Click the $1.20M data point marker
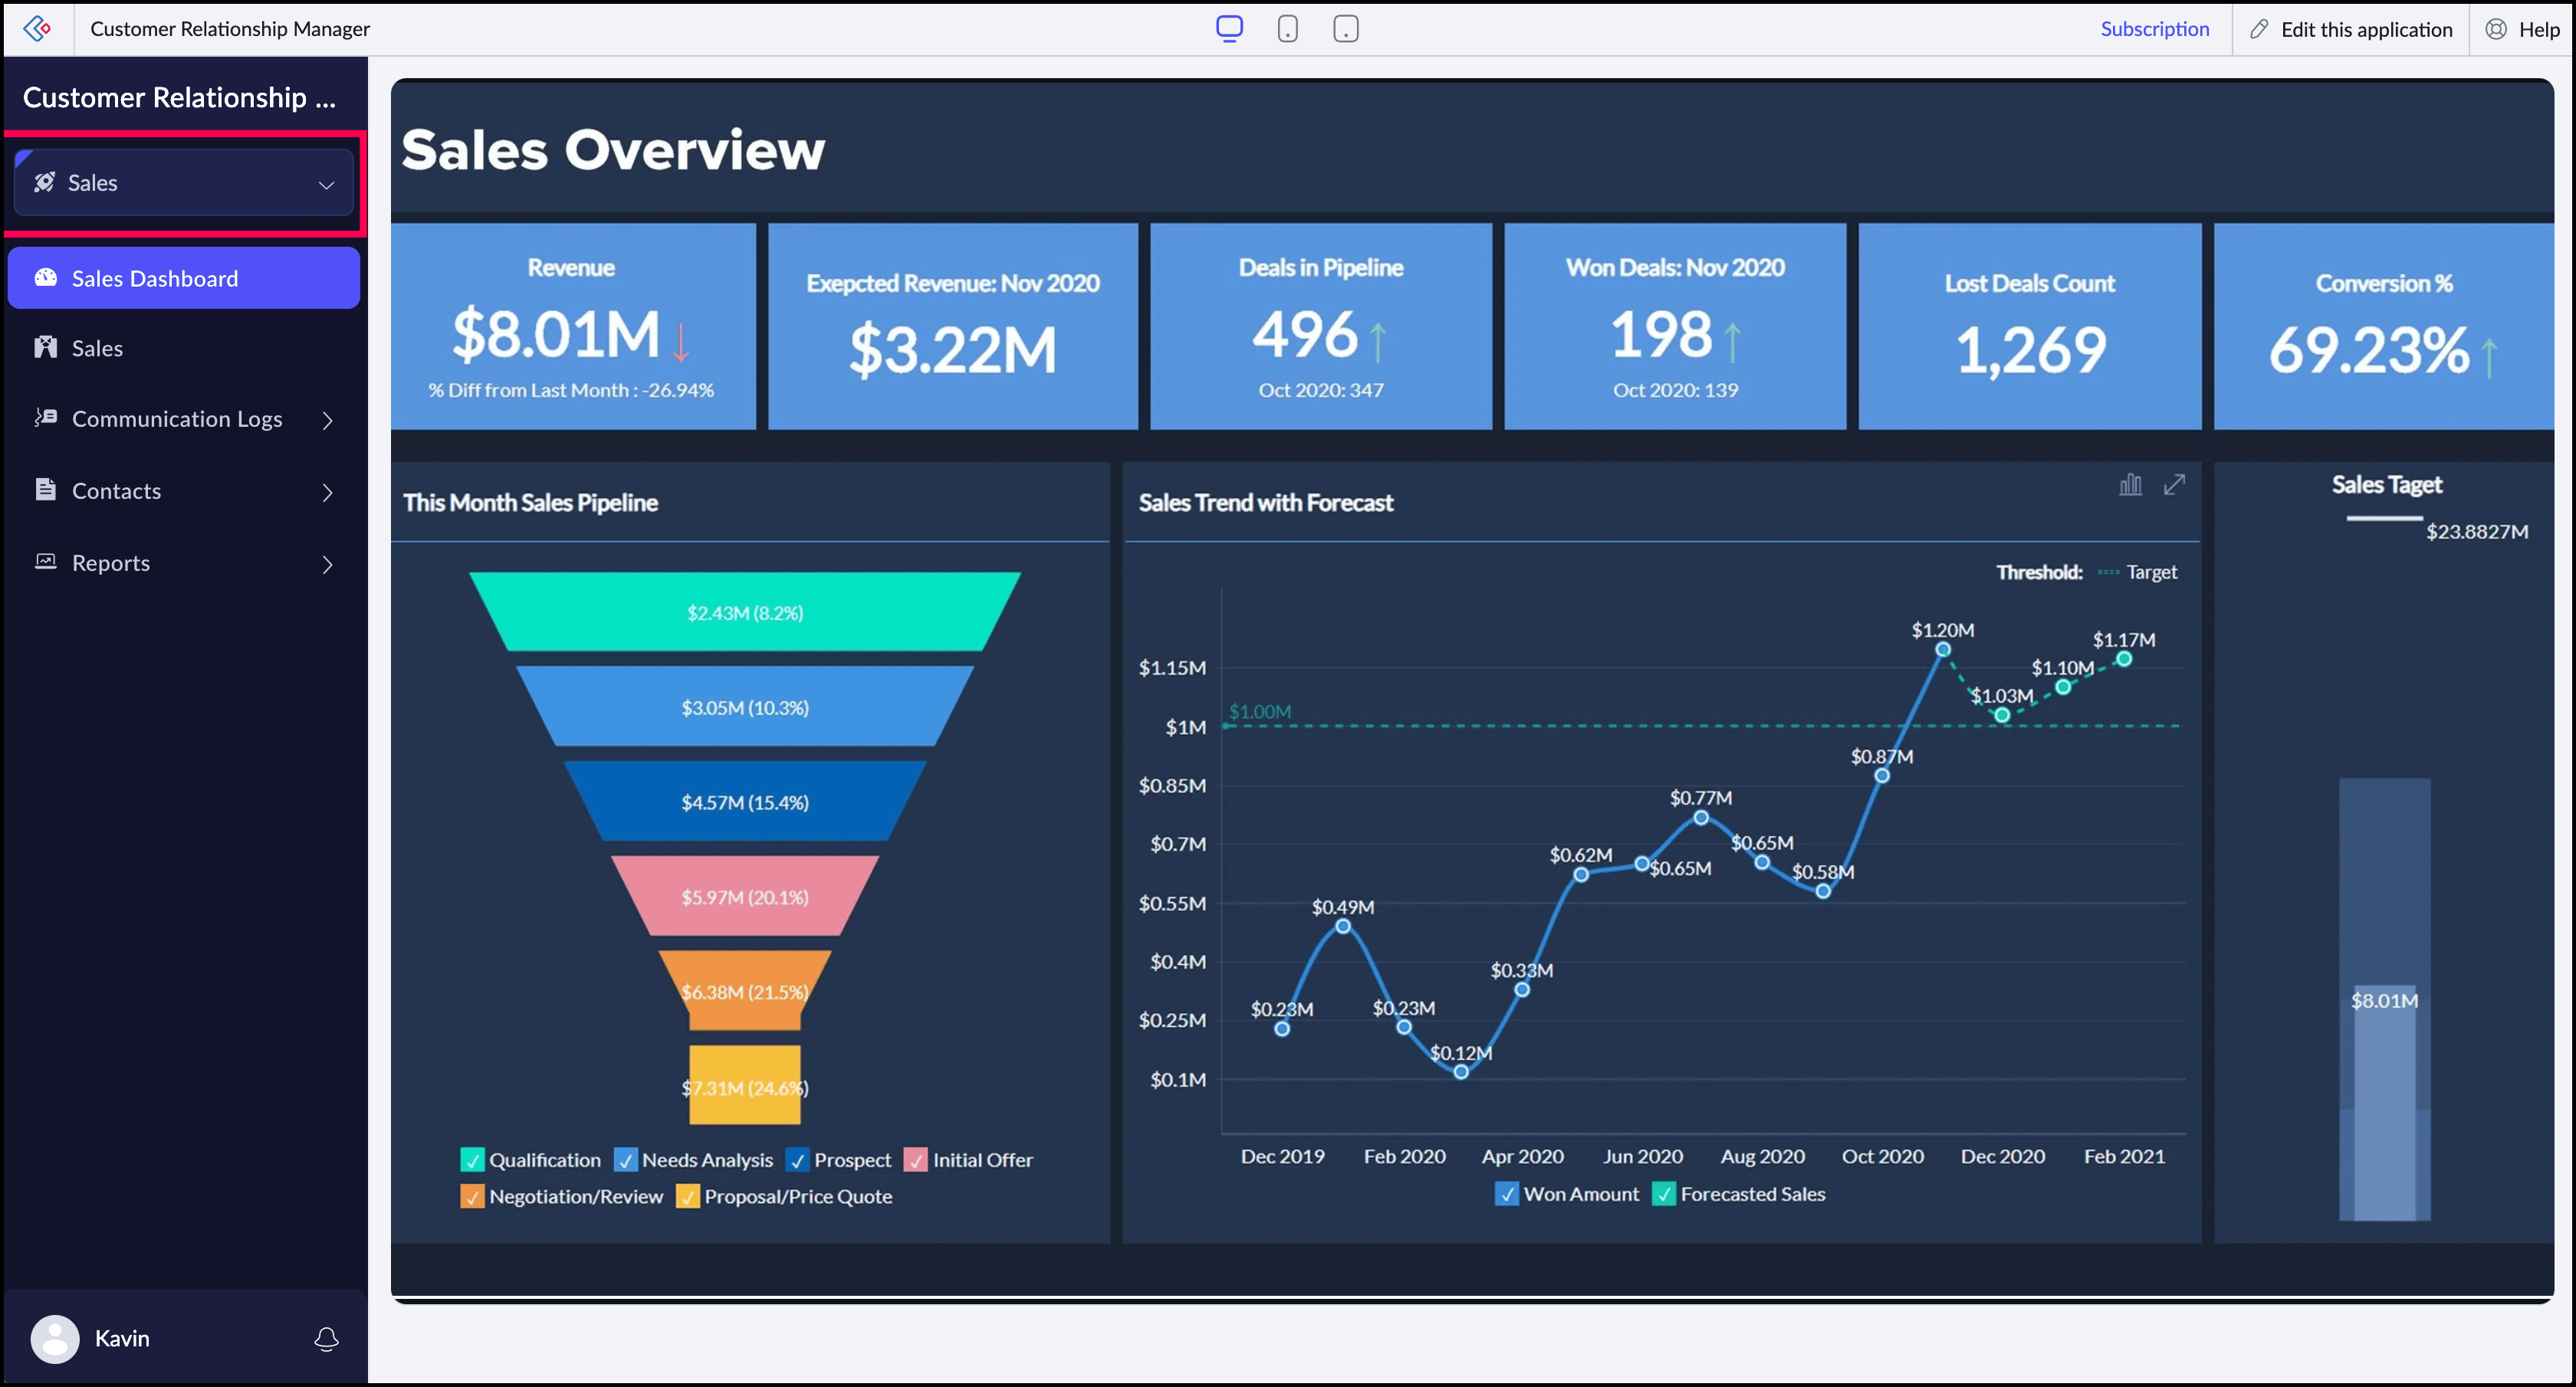 pyautogui.click(x=1942, y=651)
